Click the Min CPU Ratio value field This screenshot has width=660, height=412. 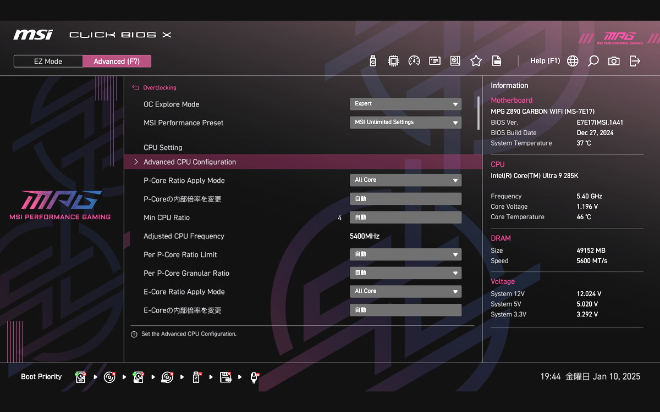[x=405, y=218]
